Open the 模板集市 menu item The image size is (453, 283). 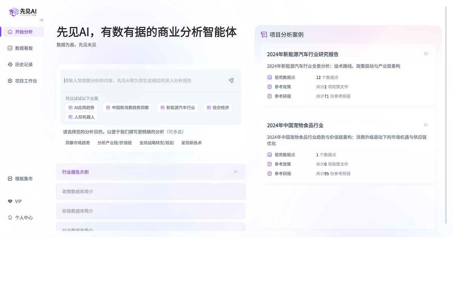23,179
